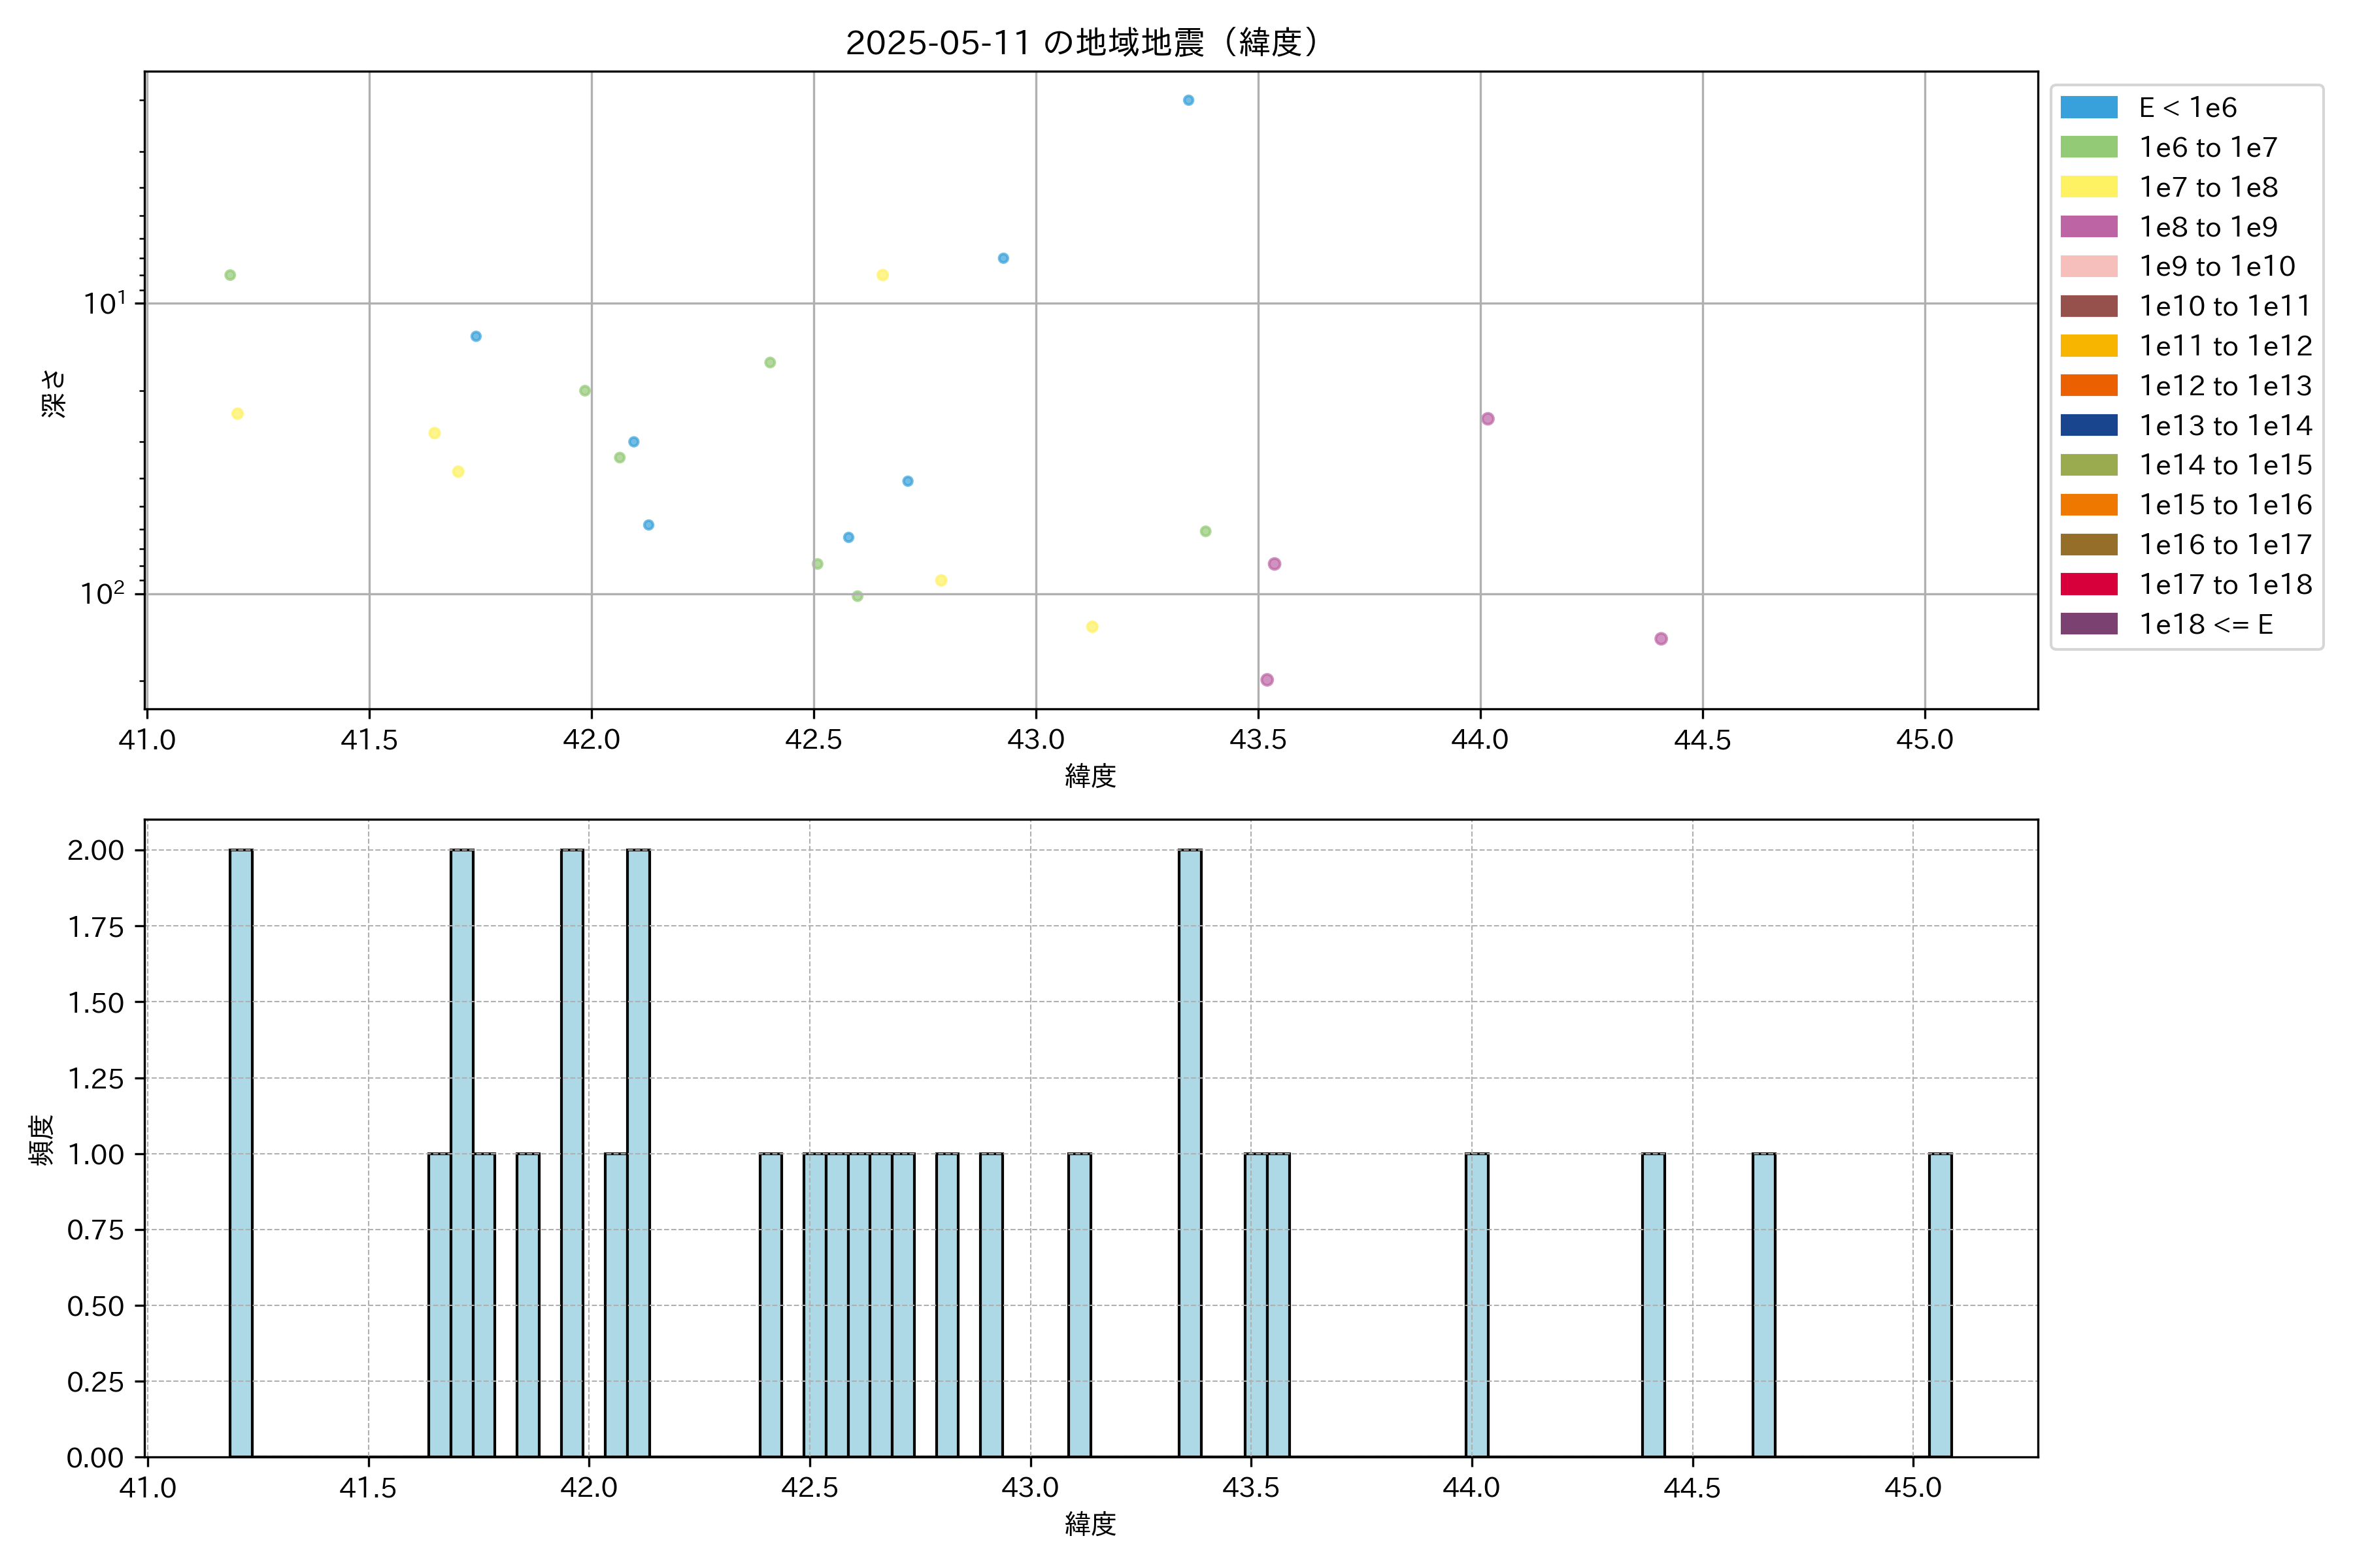This screenshot has height=1568, width=2353.
Task: Click the rightmost histogram bar near 45.05
Action: (x=1940, y=1304)
